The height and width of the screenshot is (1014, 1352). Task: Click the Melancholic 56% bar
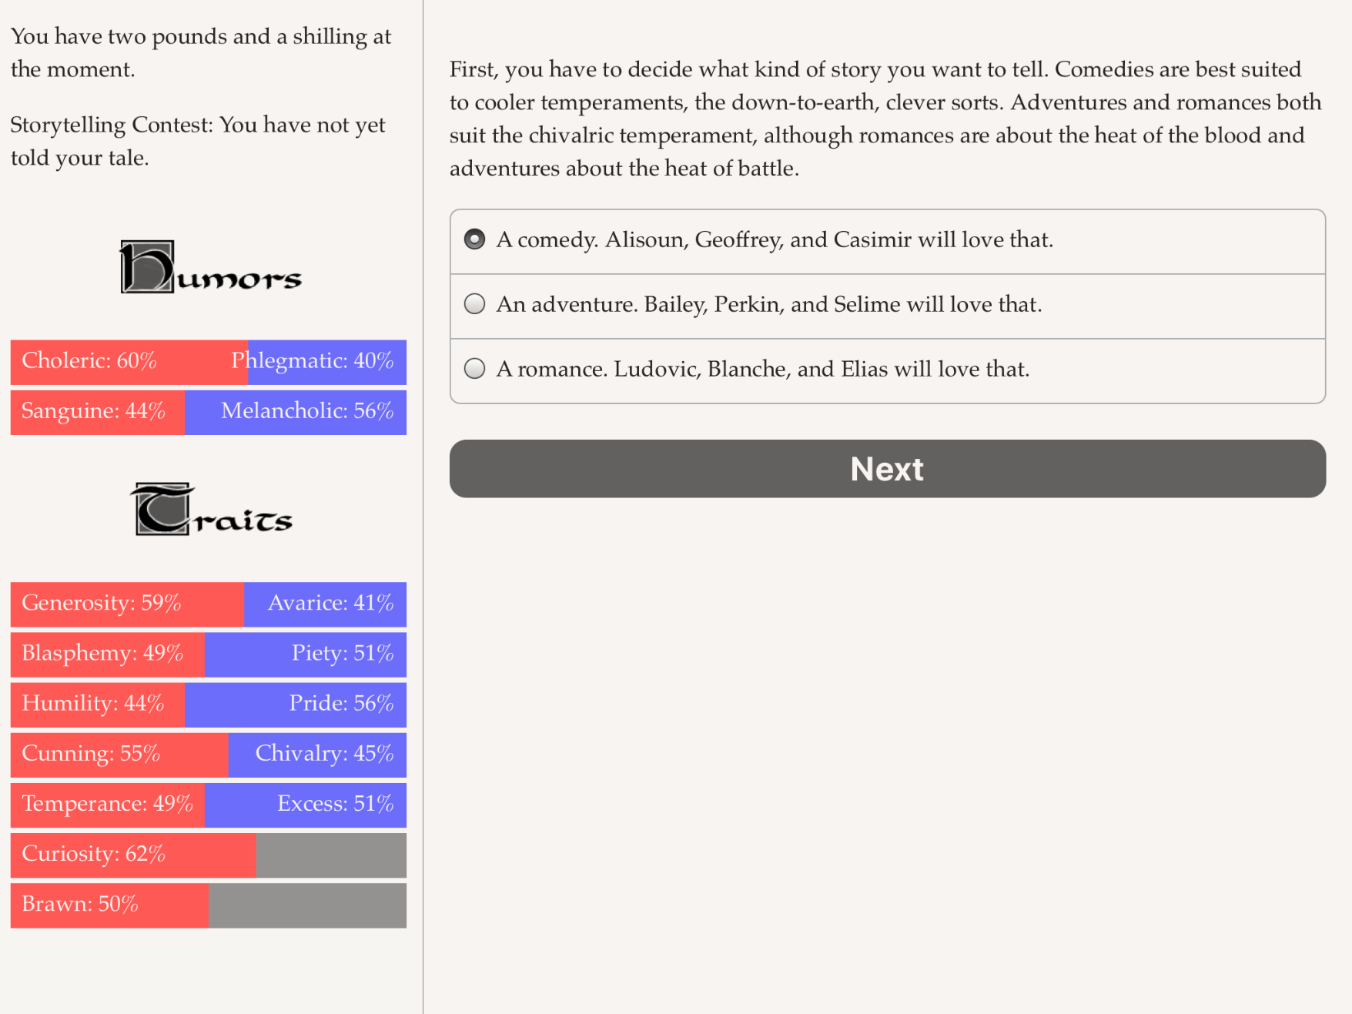[x=296, y=412]
